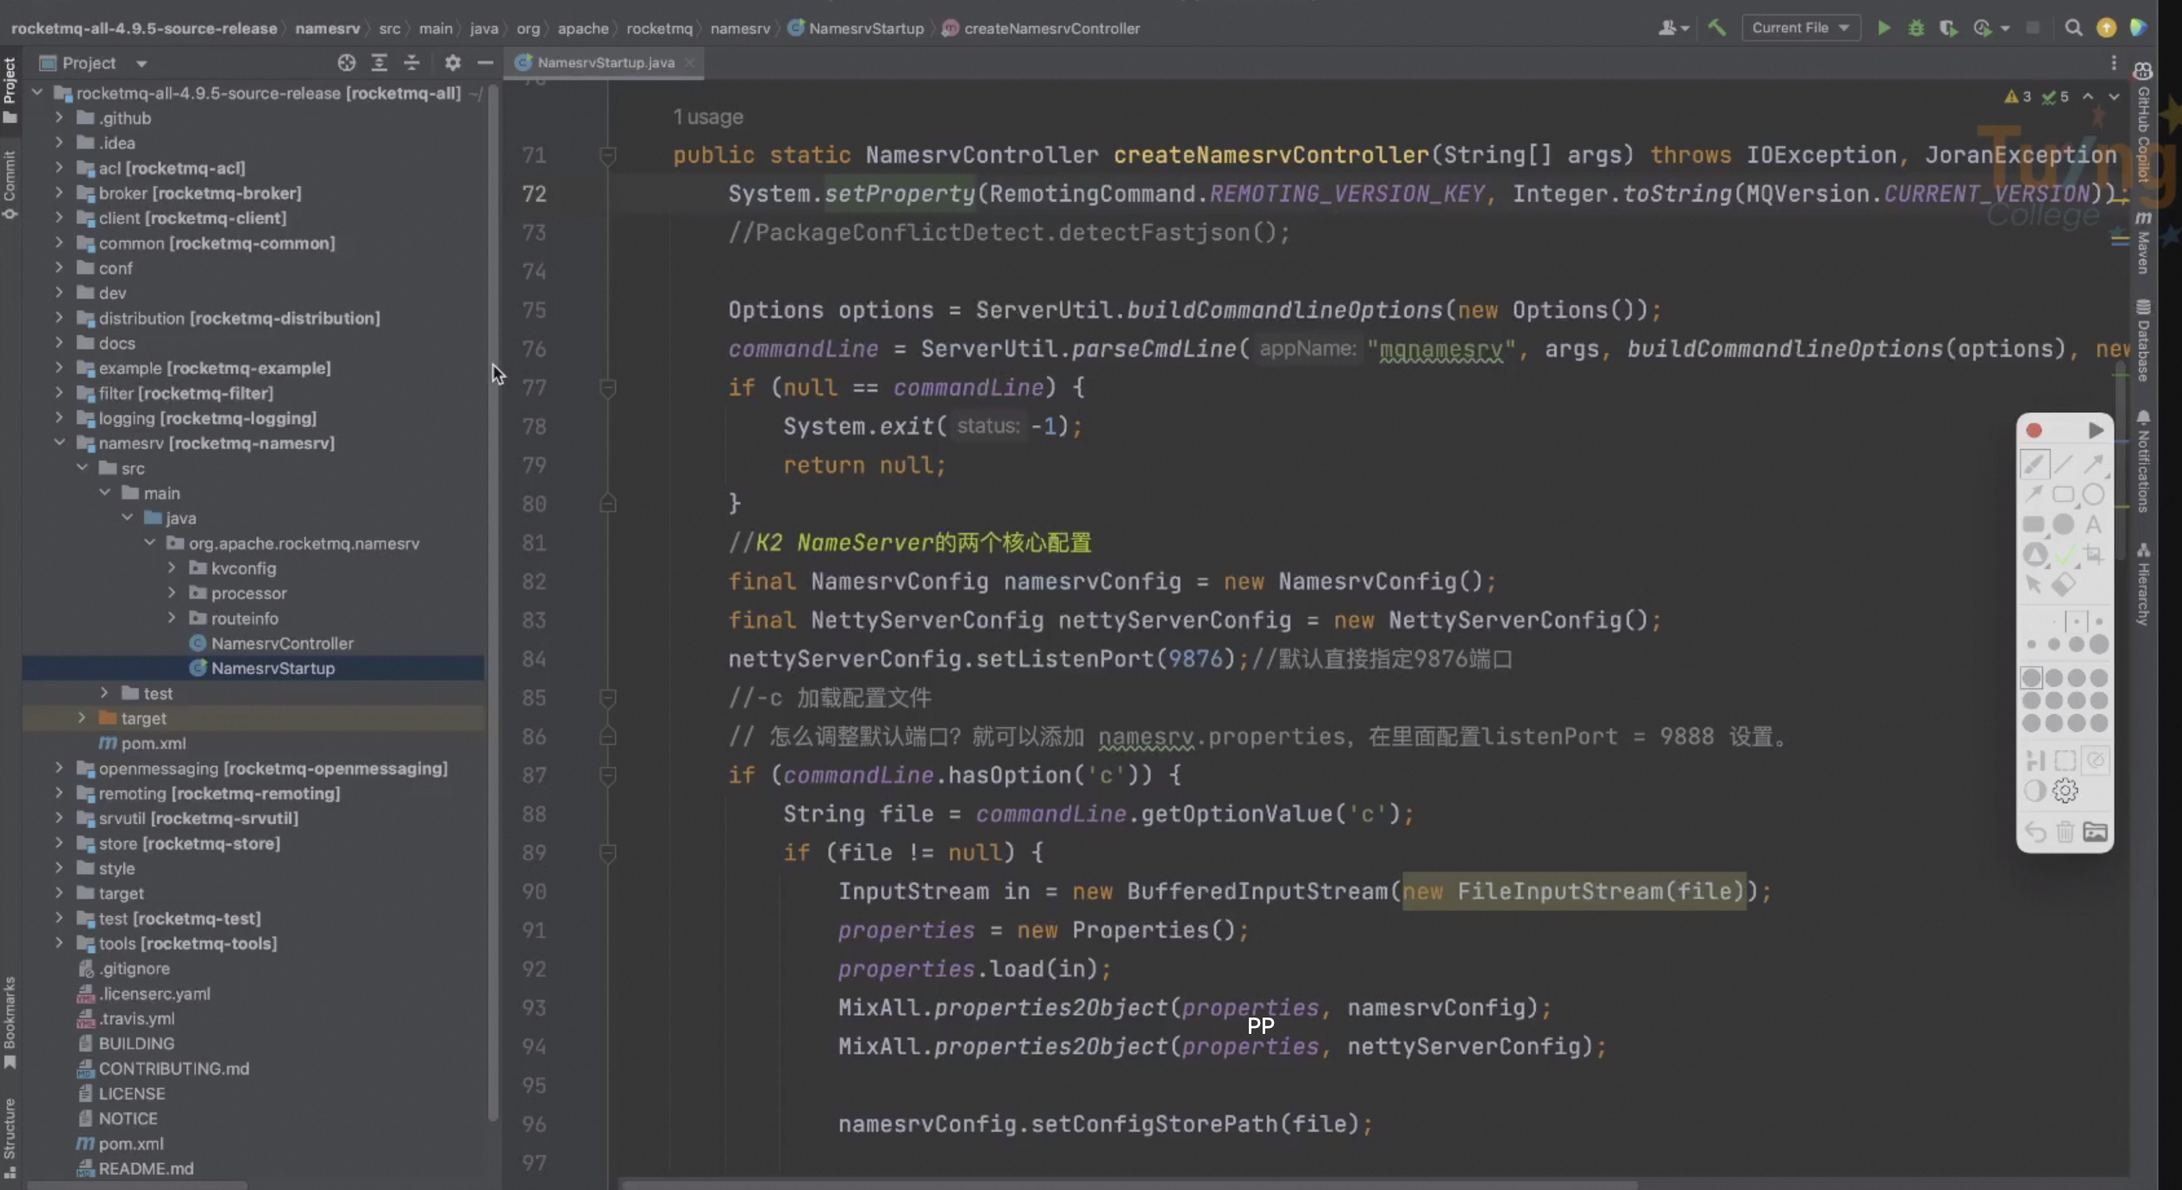Image resolution: width=2182 pixels, height=1190 pixels.
Task: Toggle code folding at line 71 method
Action: 607,155
